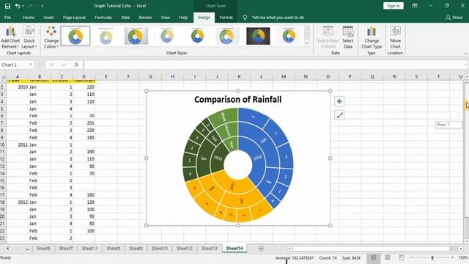
Task: Open Add Chart Element menu
Action: point(10,37)
